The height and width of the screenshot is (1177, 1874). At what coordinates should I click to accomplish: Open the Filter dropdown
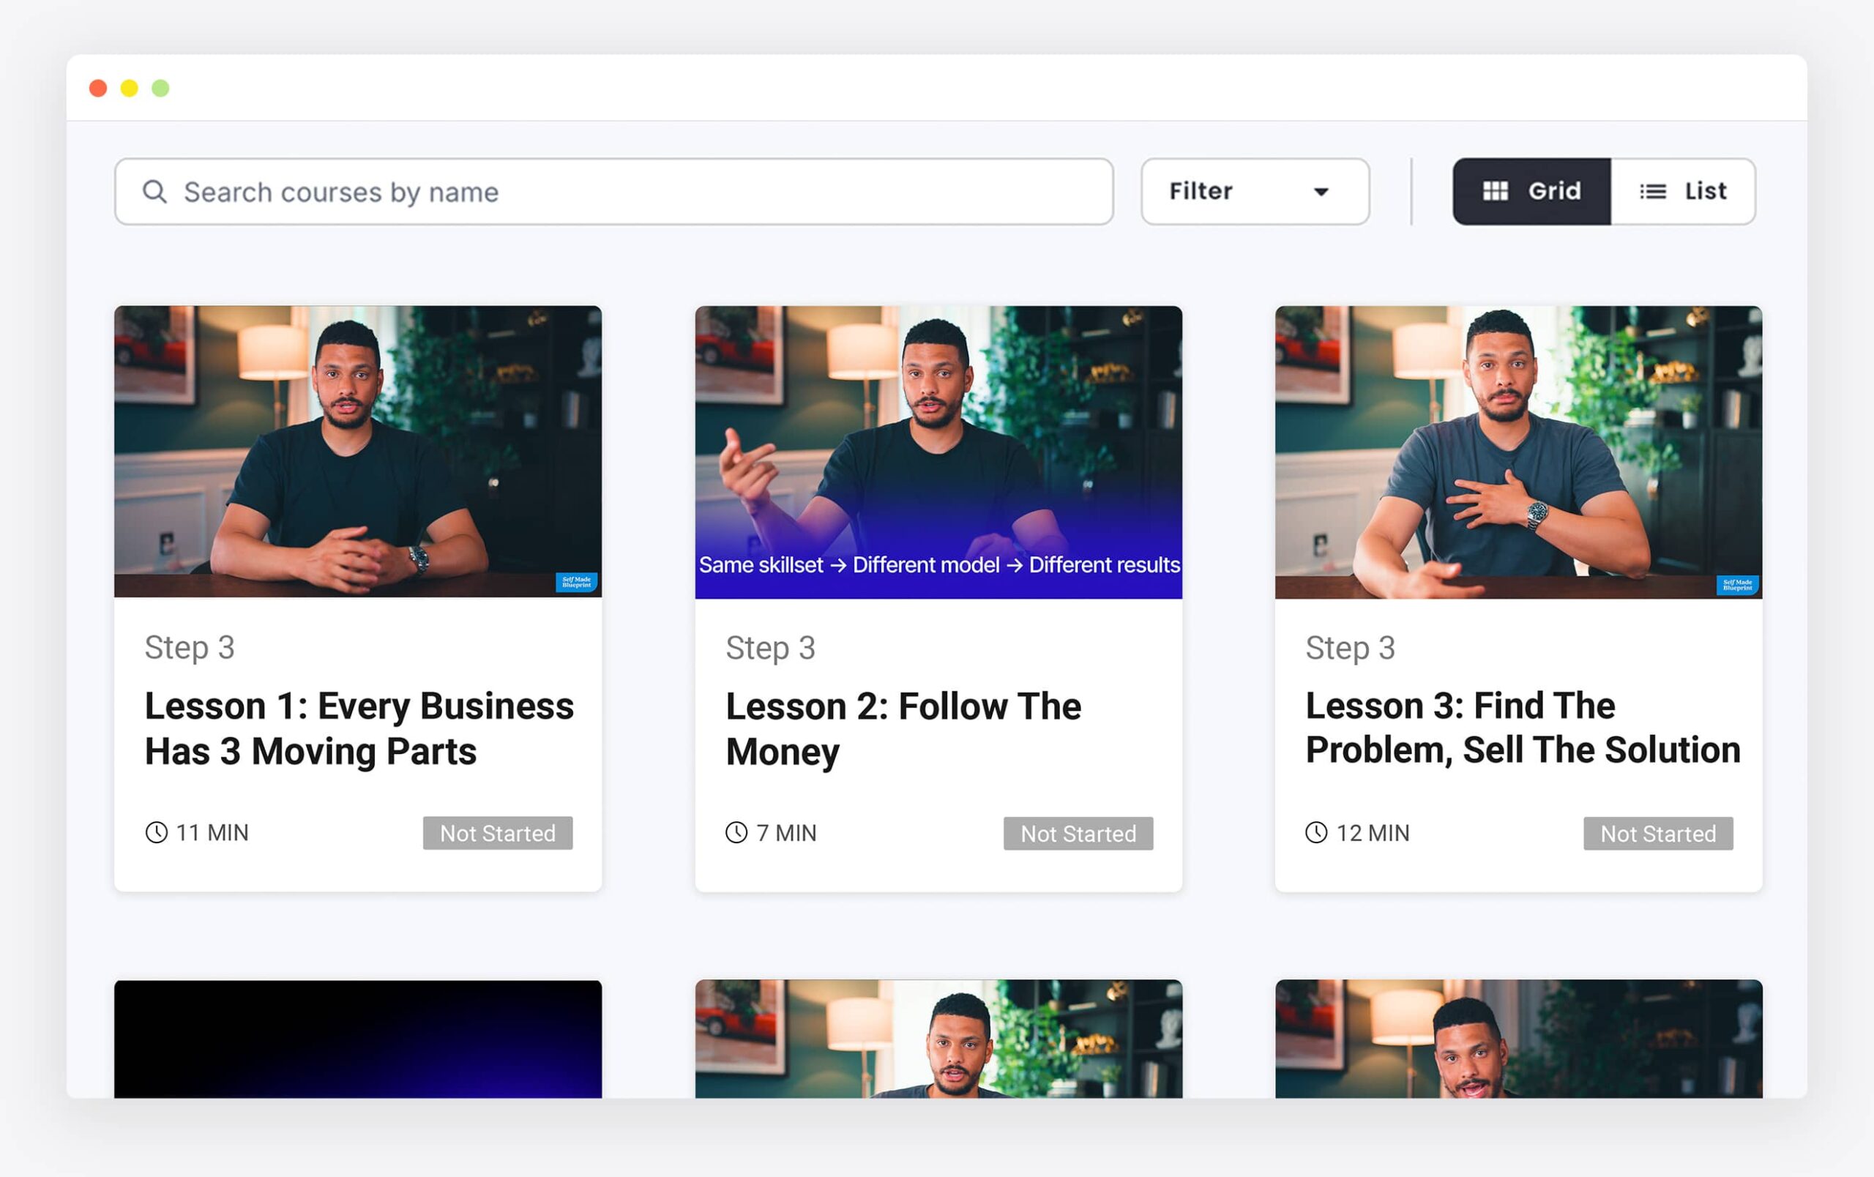point(1254,191)
